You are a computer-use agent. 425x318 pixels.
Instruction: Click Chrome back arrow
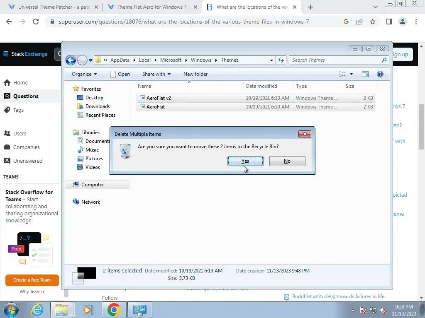[x=9, y=22]
